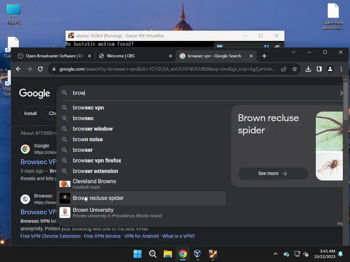The image size is (350, 262).
Task: Open the 'Free VPN Chrome Extension' link
Action: [51, 236]
